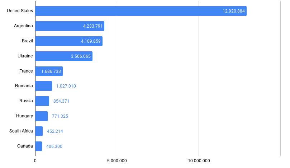
Task: Click the 5.000.000 axis tick label
Action: tap(117, 161)
